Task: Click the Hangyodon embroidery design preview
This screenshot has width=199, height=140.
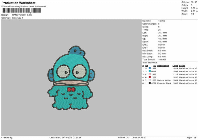Action: coord(71,78)
